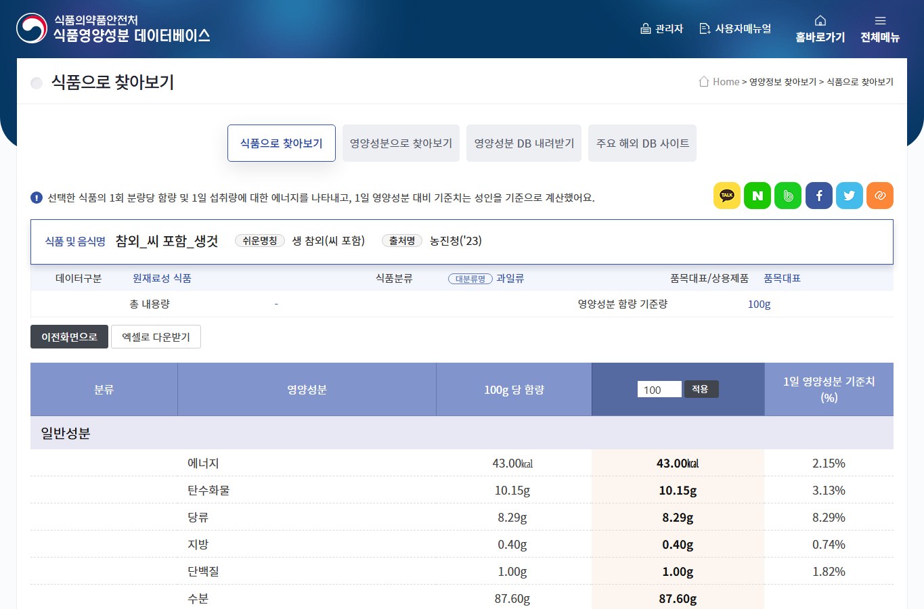
Task: Open 영양성분 DB 내려받기 tab
Action: pos(524,143)
